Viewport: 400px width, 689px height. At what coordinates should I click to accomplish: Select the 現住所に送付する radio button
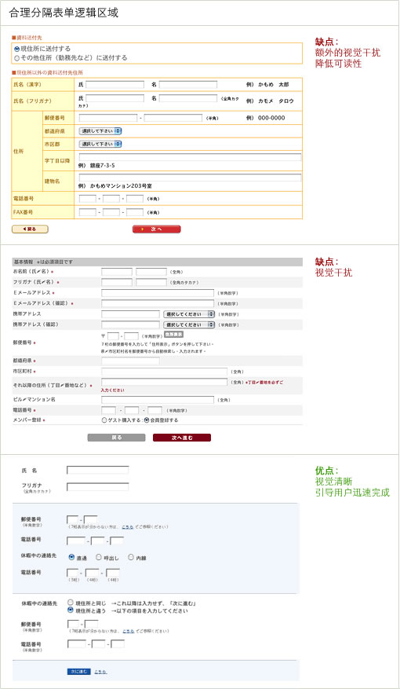pyautogui.click(x=17, y=49)
